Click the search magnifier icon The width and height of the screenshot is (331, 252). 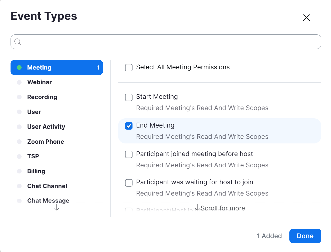coord(18,42)
